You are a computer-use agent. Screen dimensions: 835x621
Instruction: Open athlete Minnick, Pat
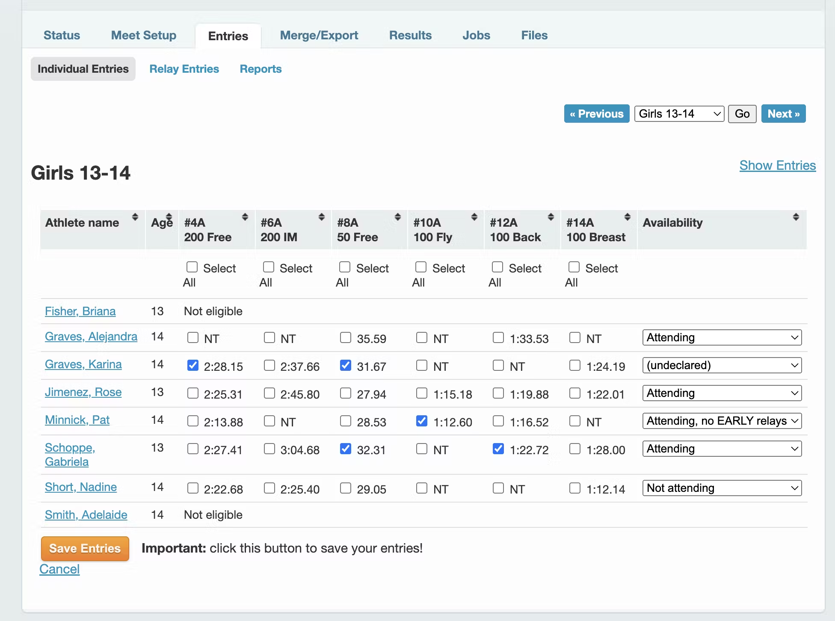click(x=77, y=420)
